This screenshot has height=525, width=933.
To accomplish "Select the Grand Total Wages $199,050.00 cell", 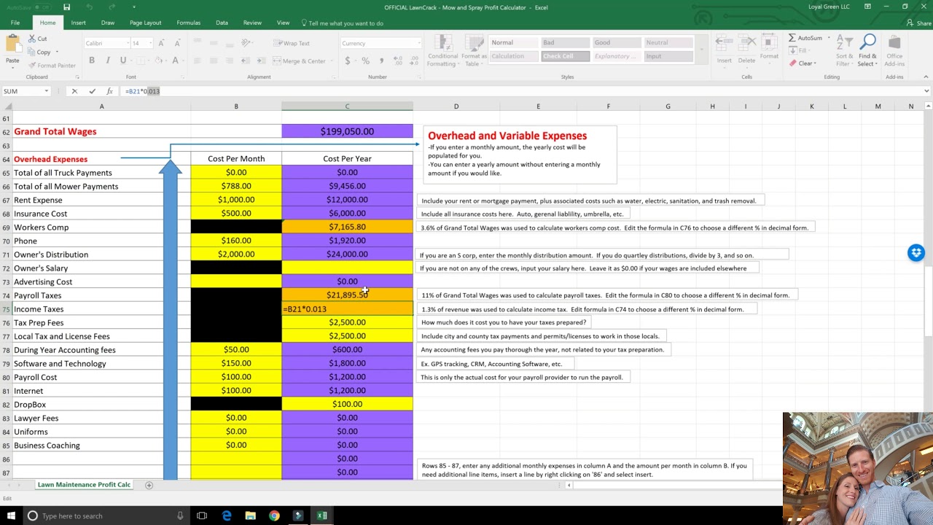I will coord(347,131).
